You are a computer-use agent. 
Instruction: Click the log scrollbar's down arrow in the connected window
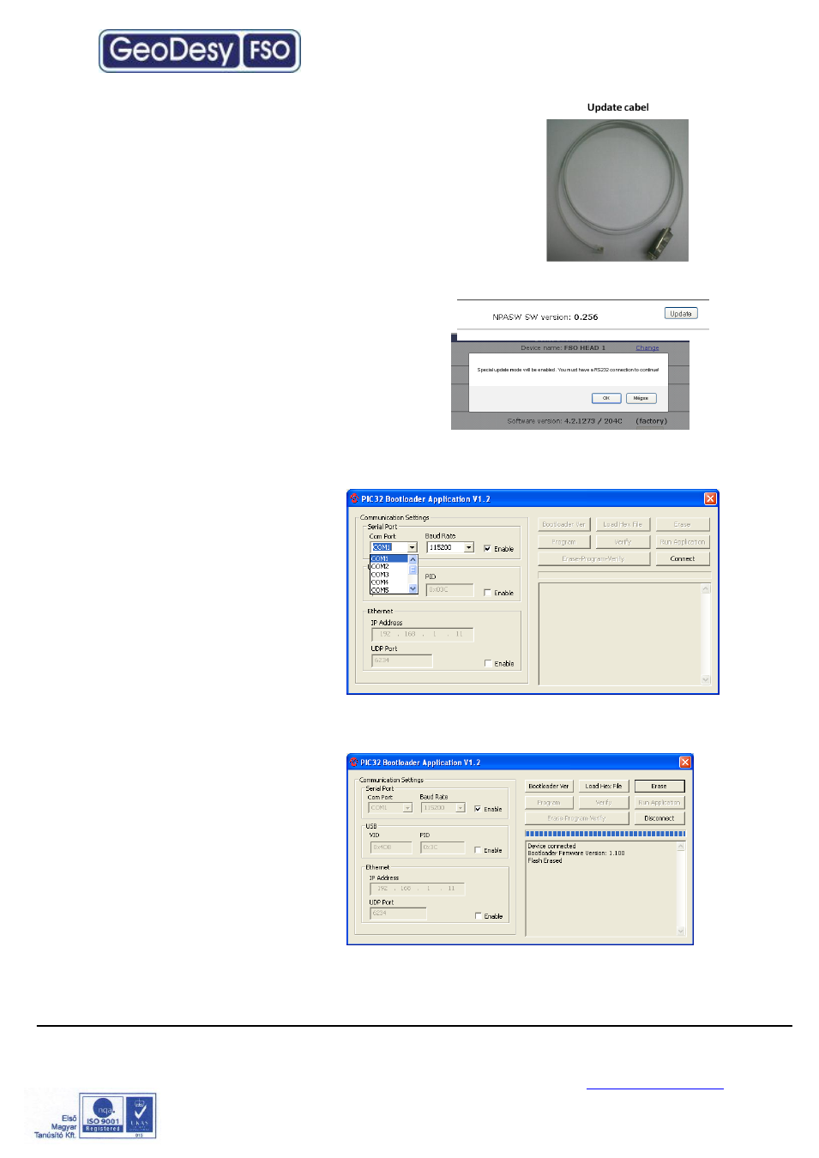pos(682,931)
